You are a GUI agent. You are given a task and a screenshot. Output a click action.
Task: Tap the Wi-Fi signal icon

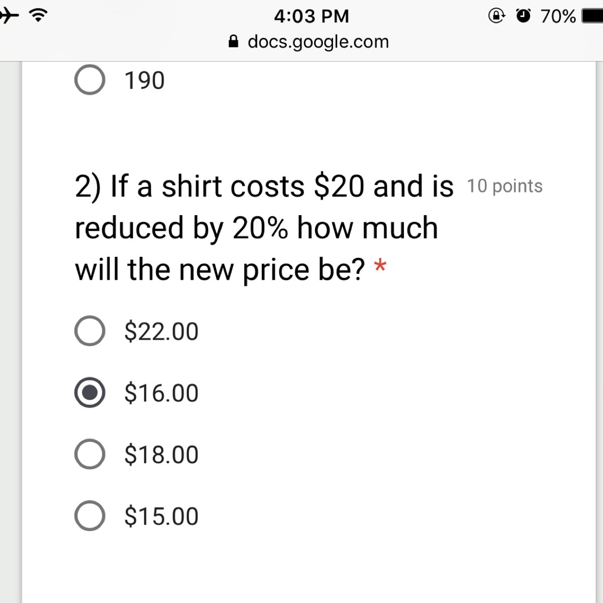point(38,16)
